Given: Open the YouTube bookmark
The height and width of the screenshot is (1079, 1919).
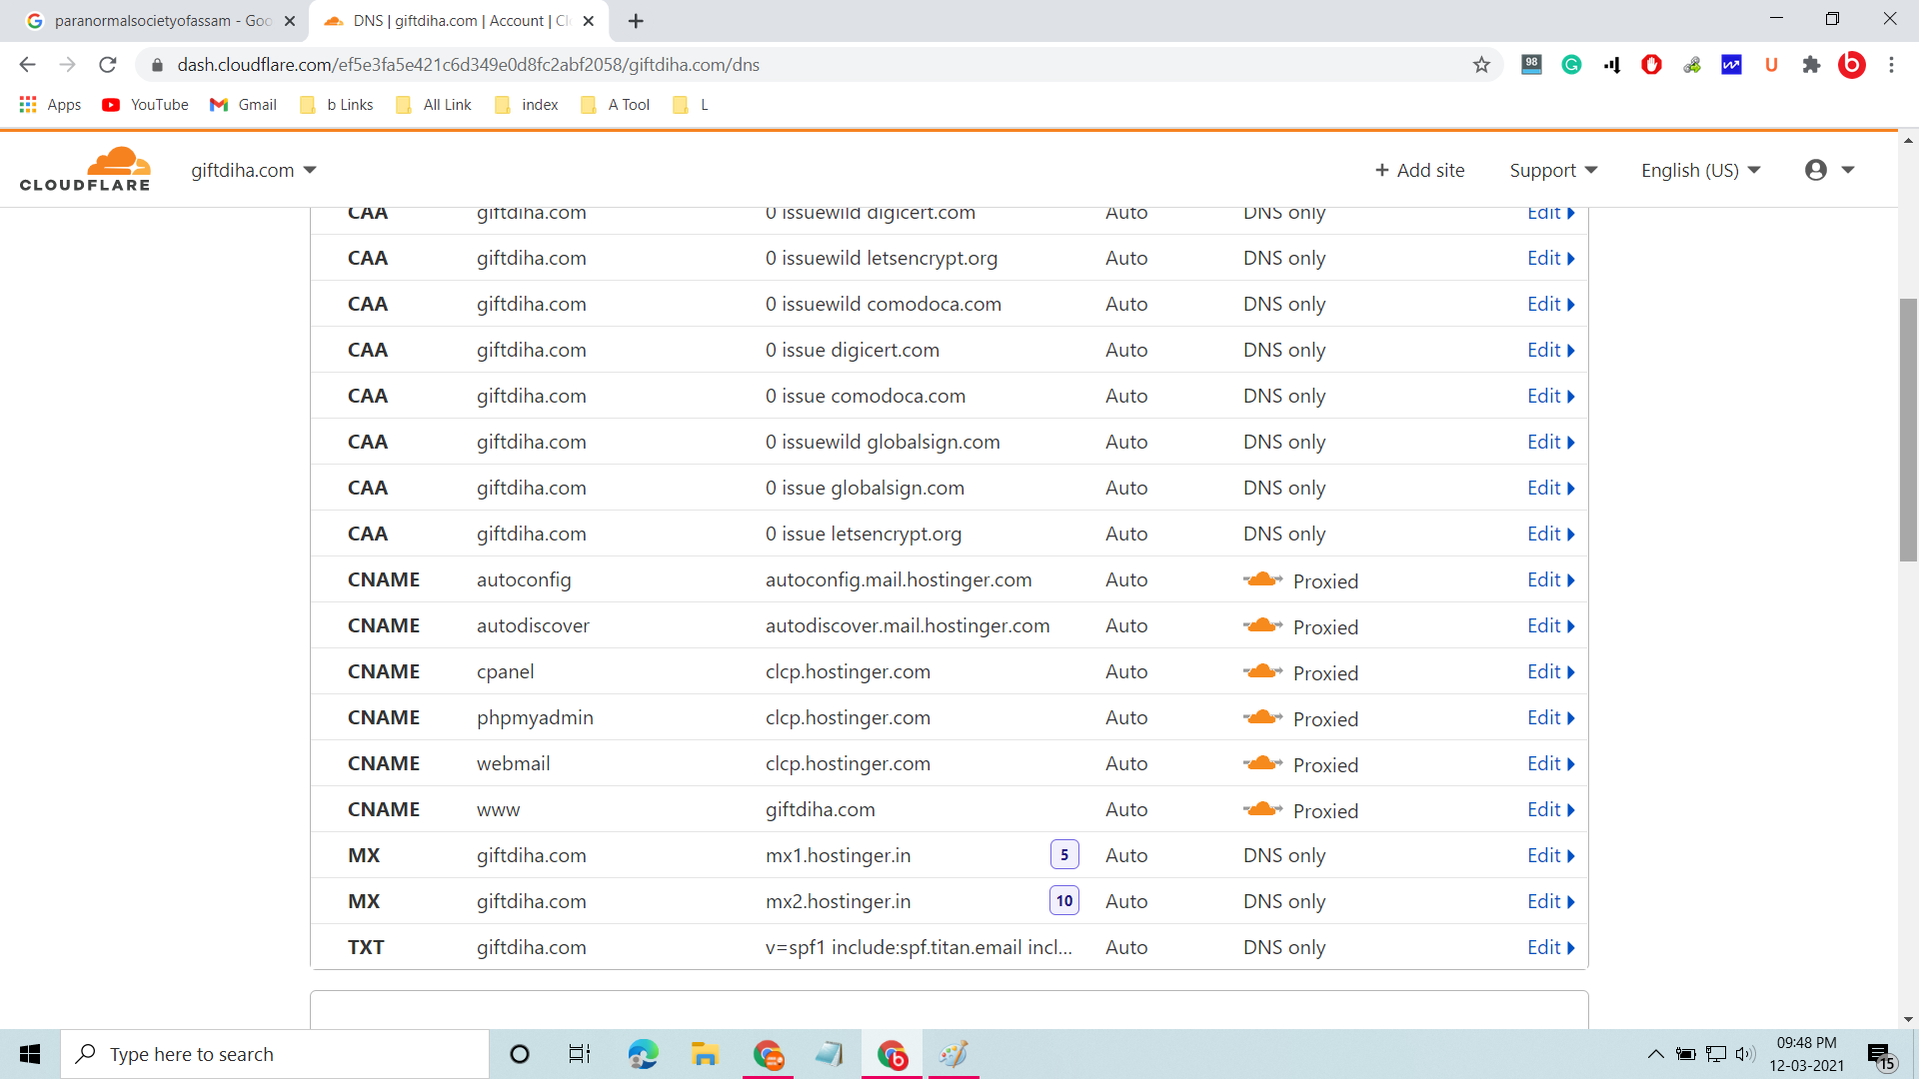Looking at the screenshot, I should pyautogui.click(x=145, y=105).
